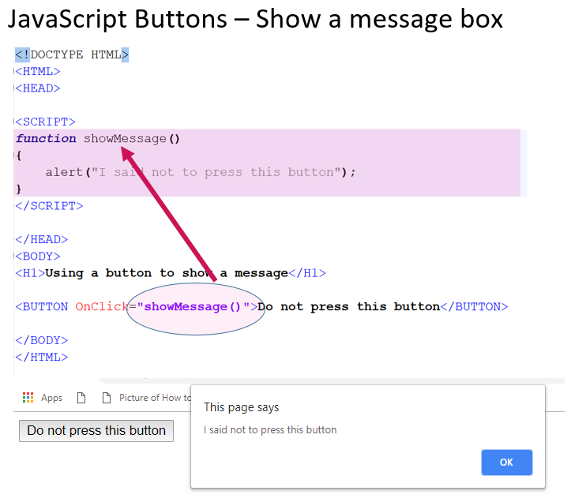Click the 'This page says' dialog heading

click(x=241, y=407)
